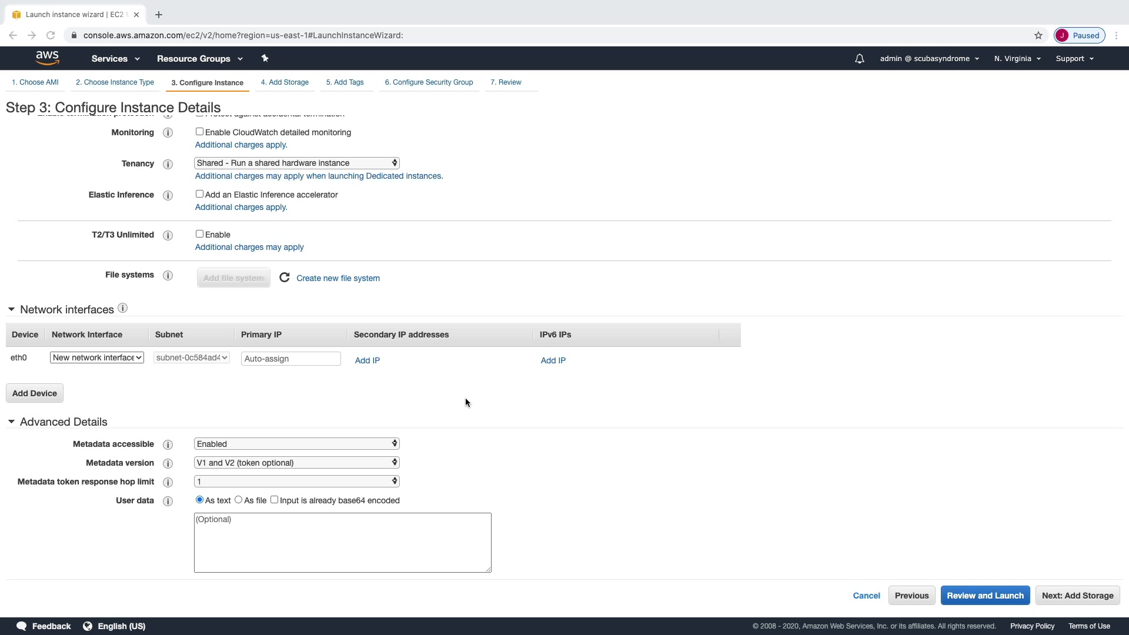
Task: Select the As file radio option
Action: (238, 500)
